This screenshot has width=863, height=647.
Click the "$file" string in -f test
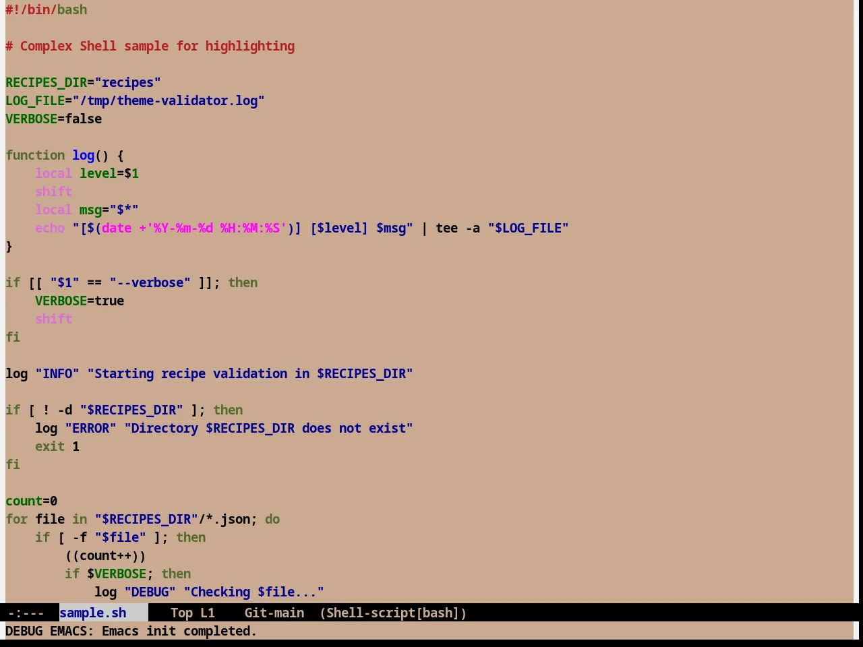(120, 537)
